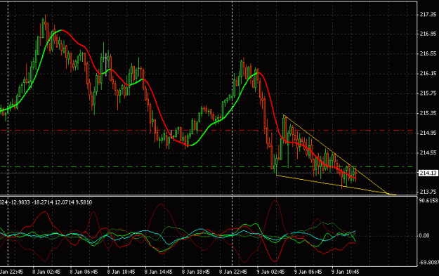This screenshot has width=439, height=276.
Task: Click the 216.15 price axis label
Action: click(x=428, y=73)
